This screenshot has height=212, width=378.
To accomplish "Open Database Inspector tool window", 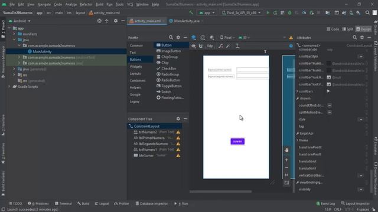I will [x=152, y=204].
